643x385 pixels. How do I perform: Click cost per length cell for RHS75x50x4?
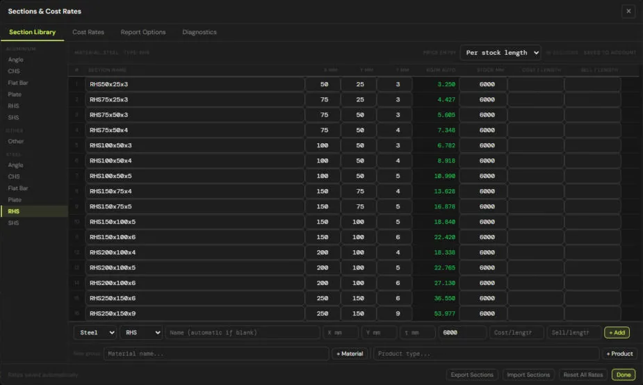click(x=535, y=130)
